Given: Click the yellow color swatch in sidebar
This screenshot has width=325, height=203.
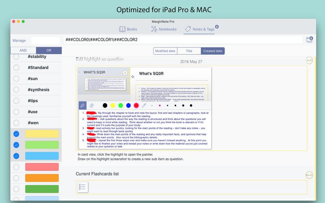Looking at the screenshot, I should 42,134.
